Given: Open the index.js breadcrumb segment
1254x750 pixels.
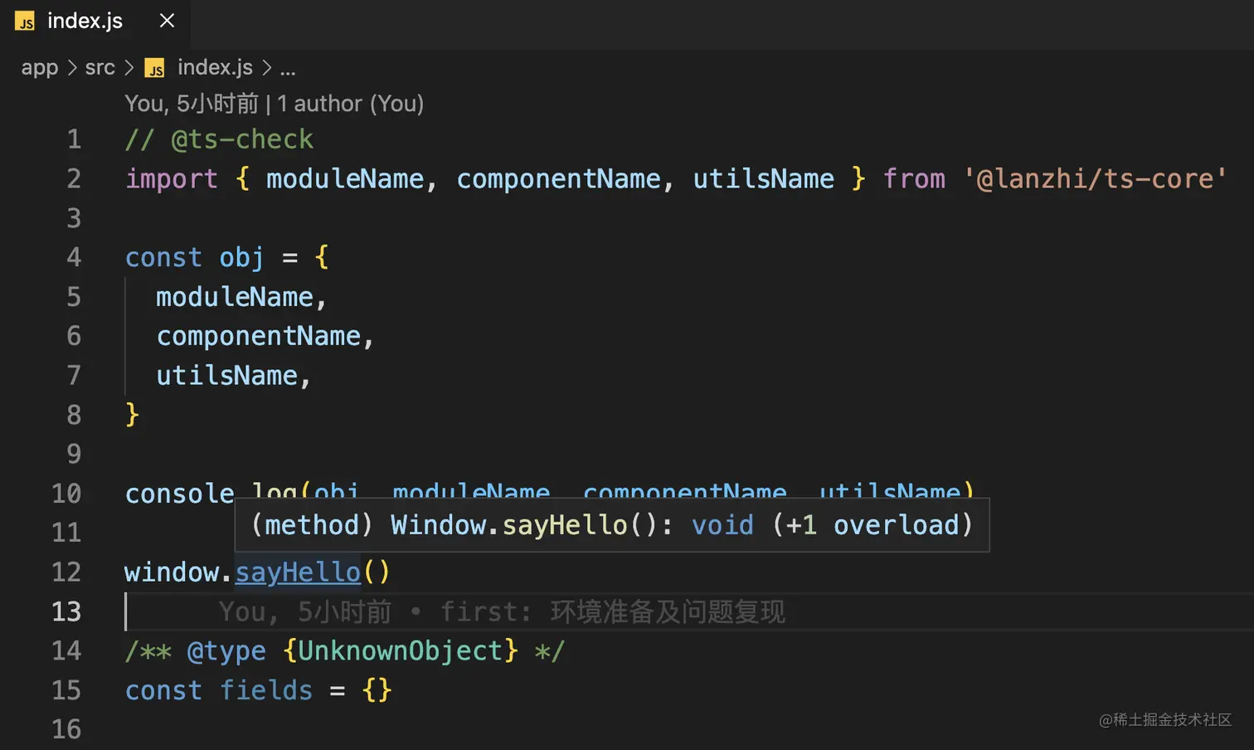Looking at the screenshot, I should (215, 67).
